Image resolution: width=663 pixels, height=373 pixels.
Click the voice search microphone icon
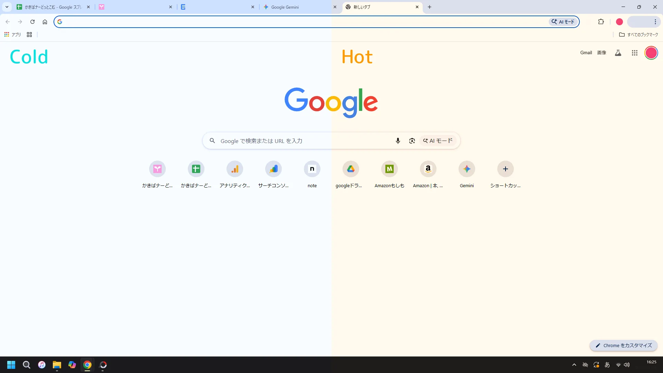[398, 141]
